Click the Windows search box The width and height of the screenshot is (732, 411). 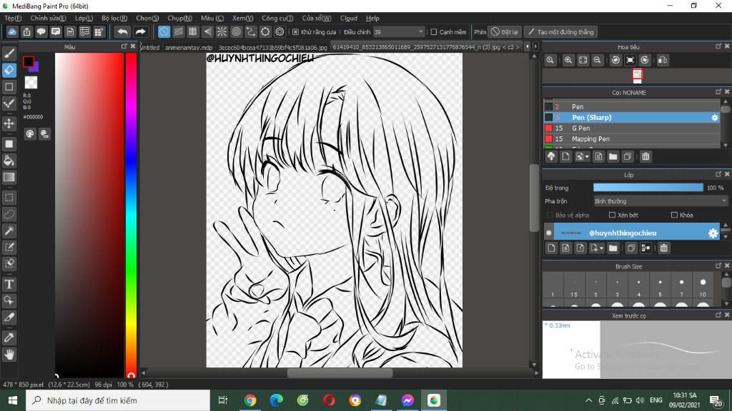tap(118, 400)
